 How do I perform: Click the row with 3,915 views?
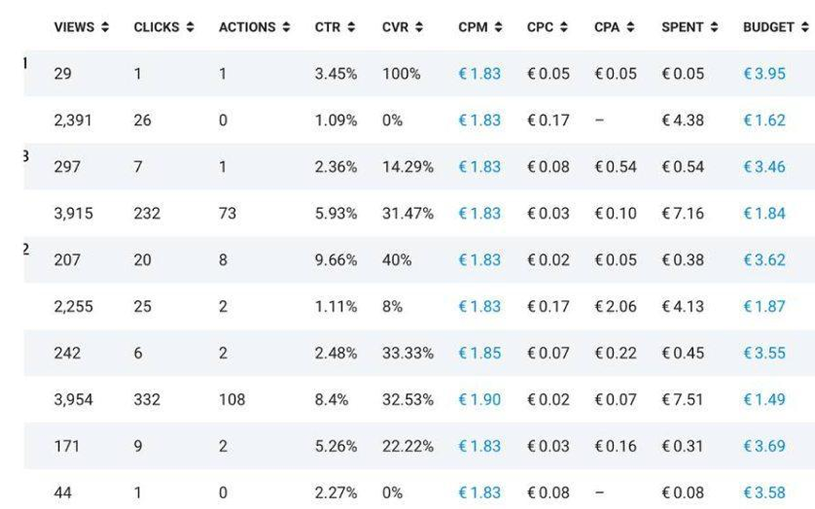tap(74, 214)
